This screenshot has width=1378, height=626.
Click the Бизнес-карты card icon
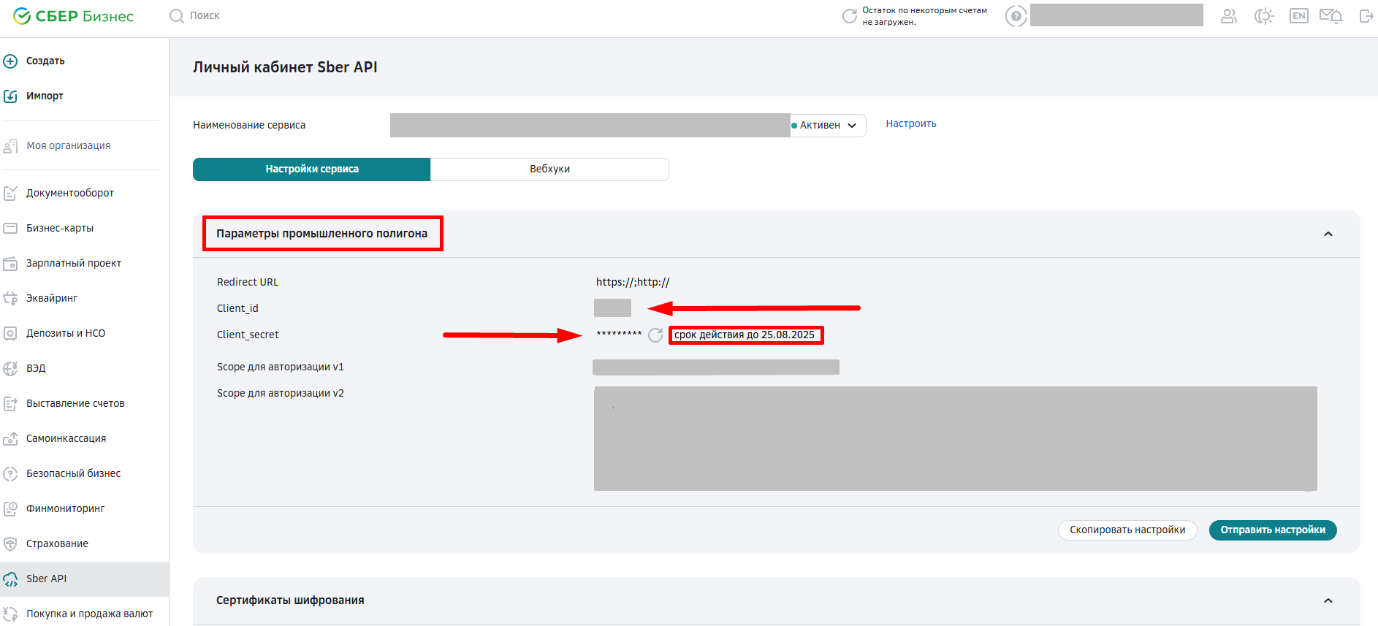pyautogui.click(x=10, y=228)
